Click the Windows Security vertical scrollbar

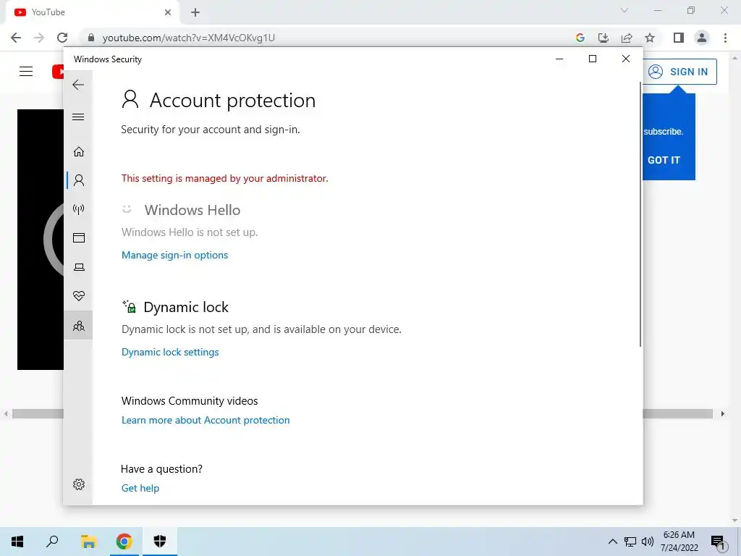tap(641, 214)
